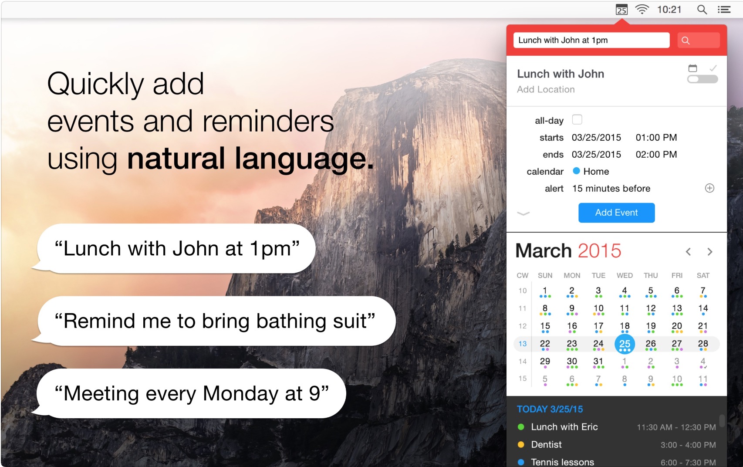Open the Fantastical calendar menu bar icon
The image size is (743, 467).
tap(621, 10)
